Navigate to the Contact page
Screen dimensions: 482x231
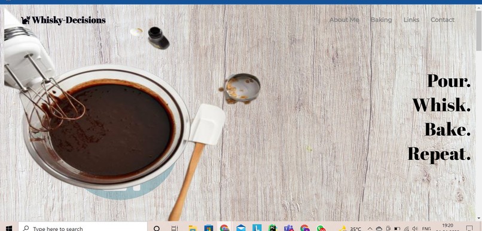click(443, 20)
